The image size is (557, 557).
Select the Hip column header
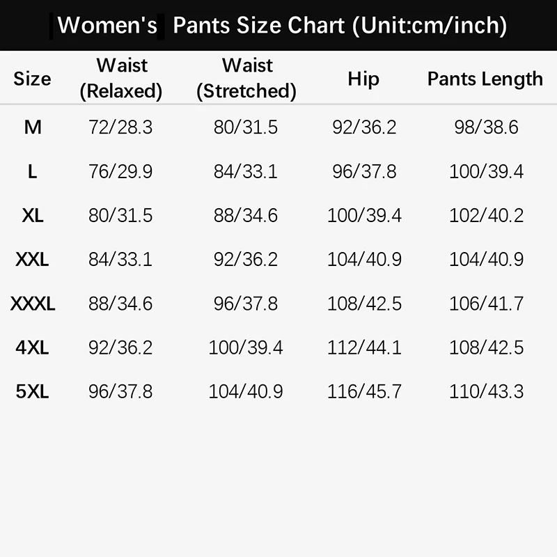363,79
